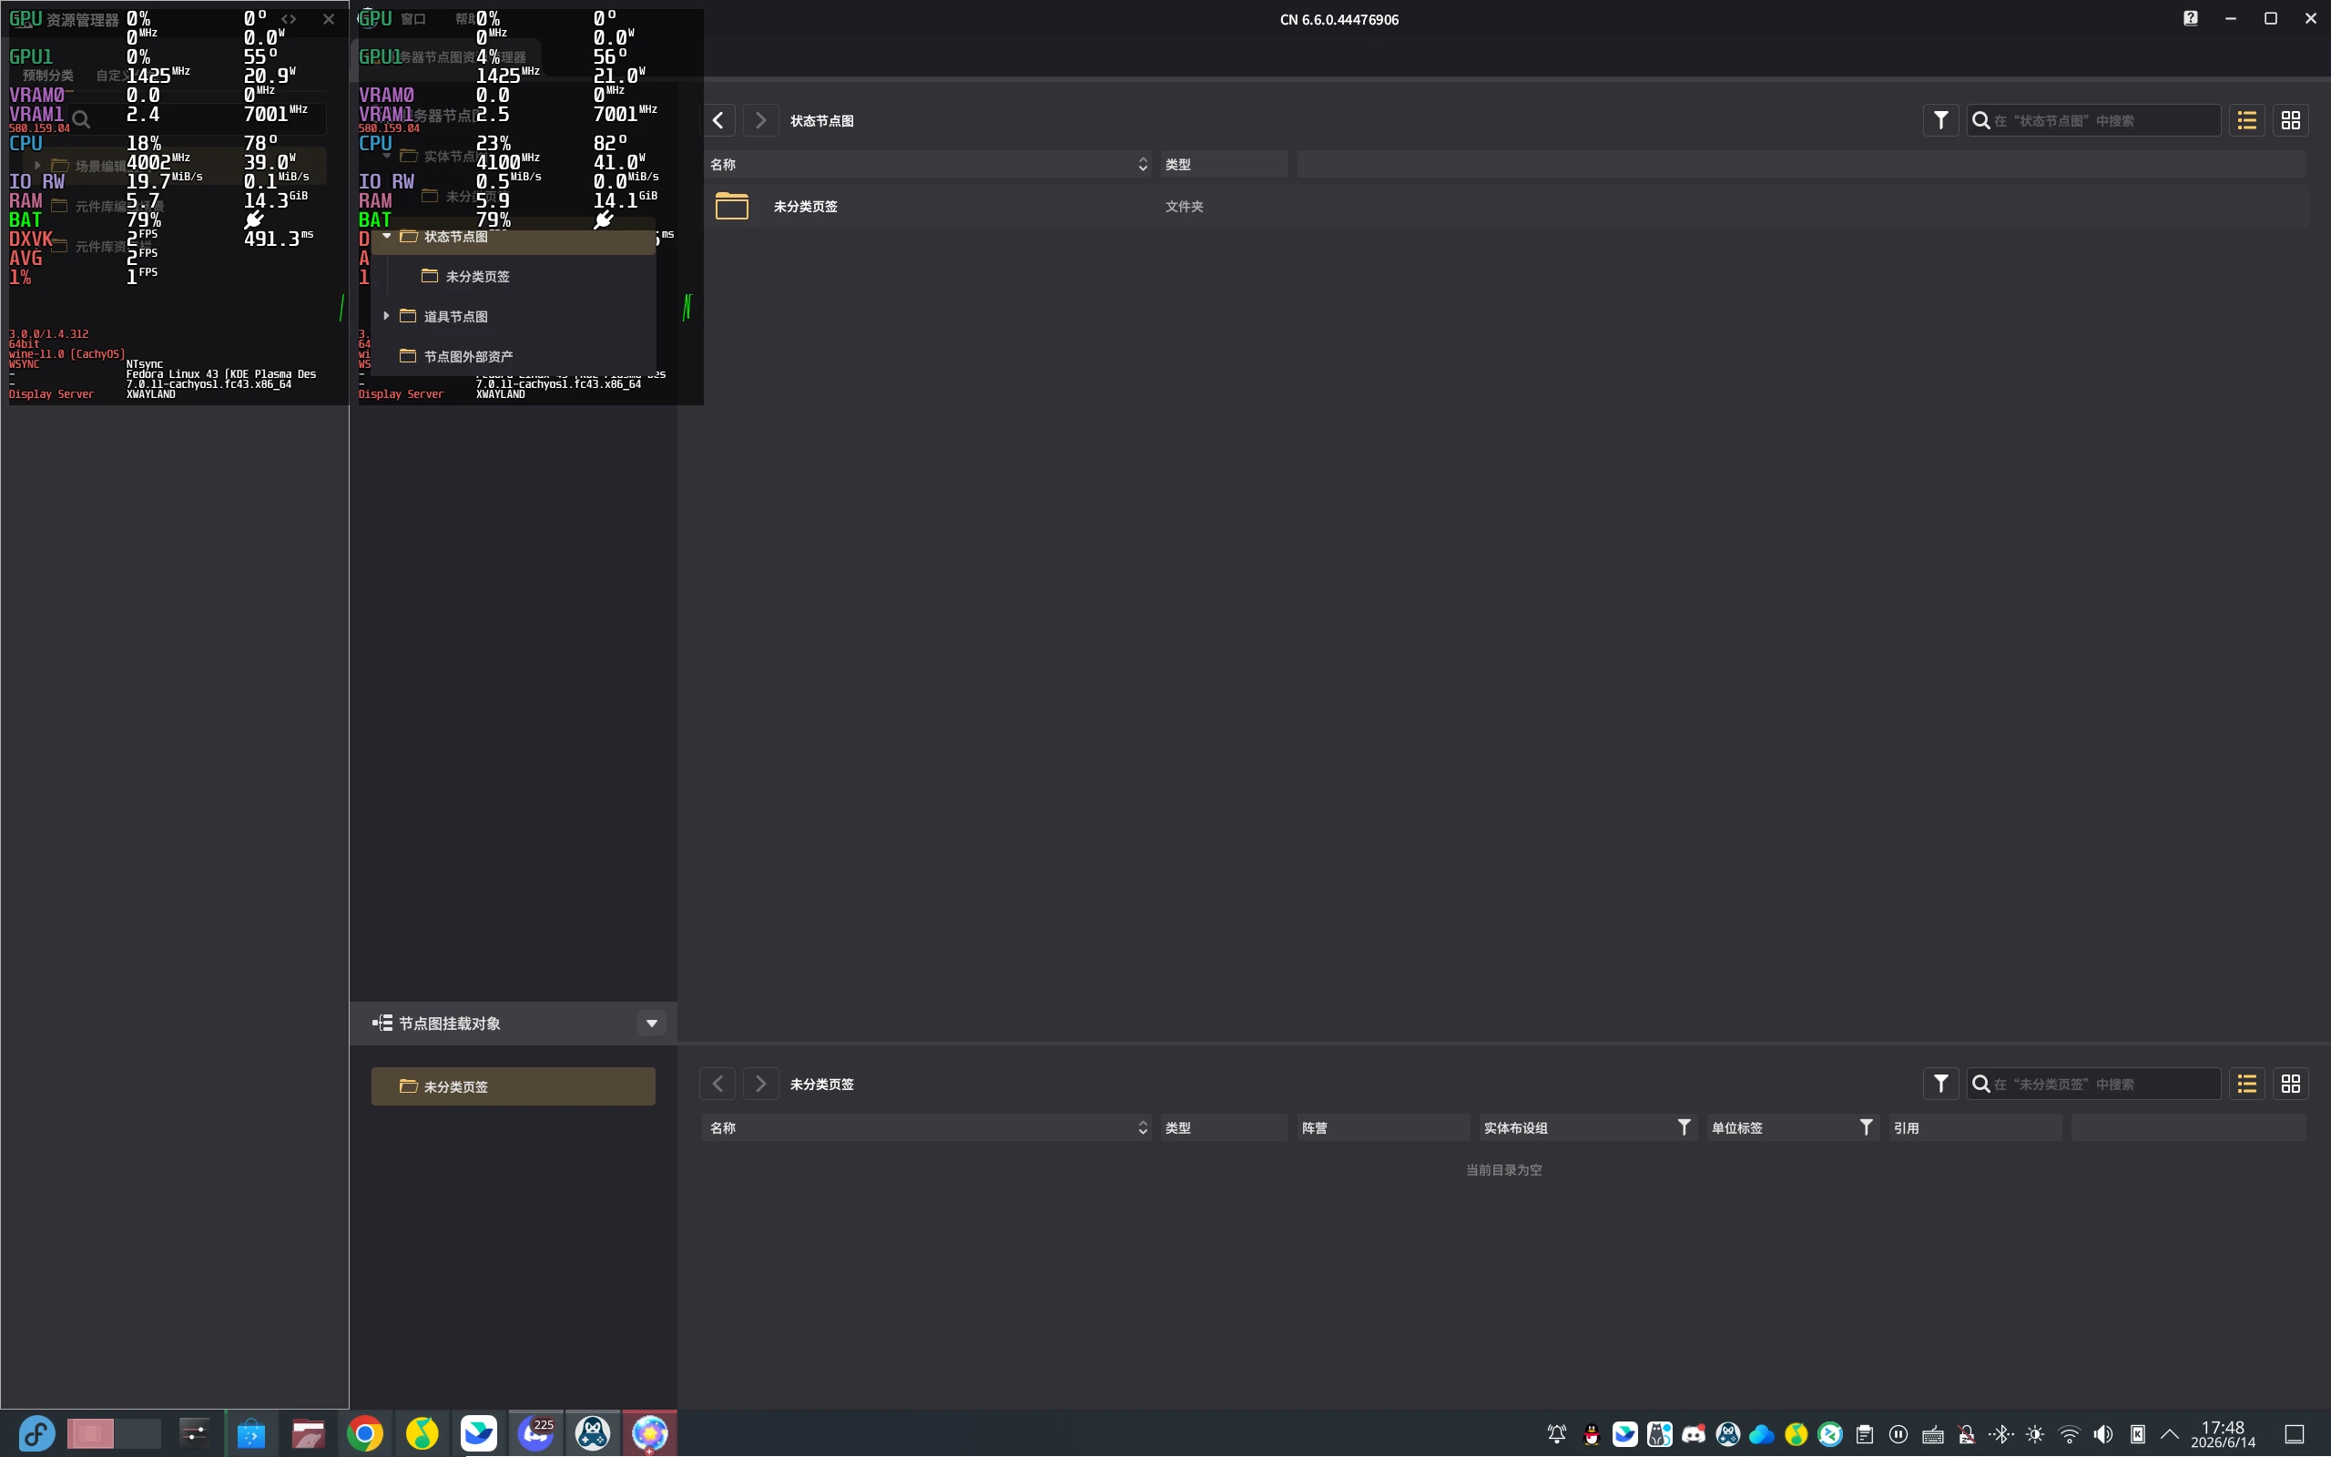
Task: Select 未分类页签 in the 节点图挂载对象 panel
Action: 514,1086
